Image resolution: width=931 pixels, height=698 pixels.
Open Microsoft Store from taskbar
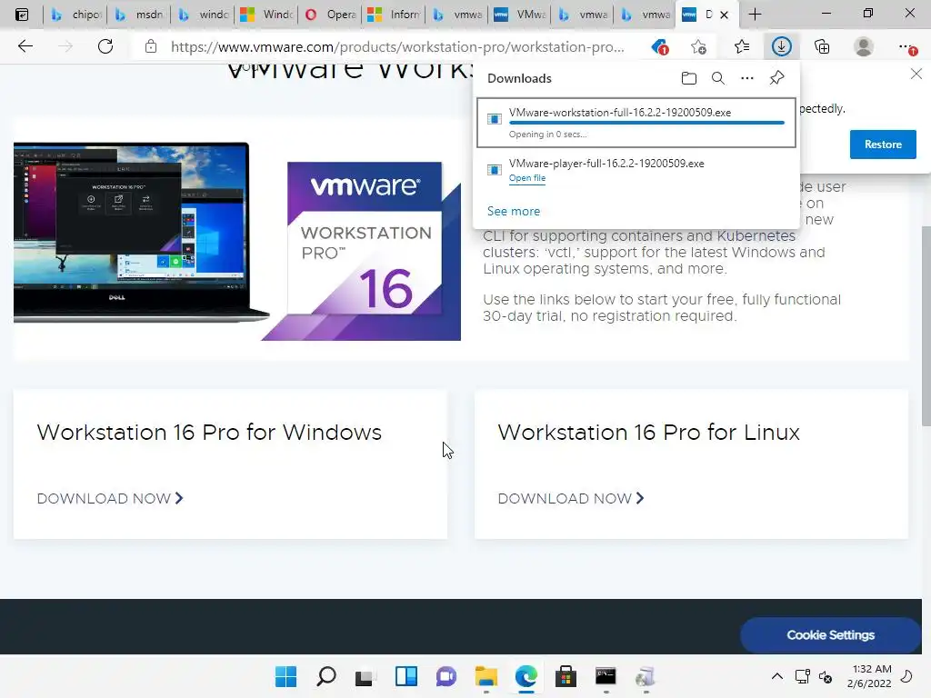(566, 676)
